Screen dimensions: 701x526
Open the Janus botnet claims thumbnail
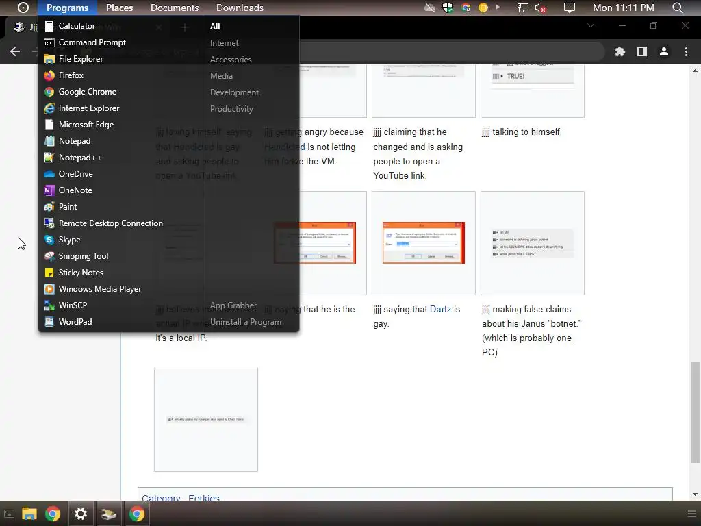(533, 243)
